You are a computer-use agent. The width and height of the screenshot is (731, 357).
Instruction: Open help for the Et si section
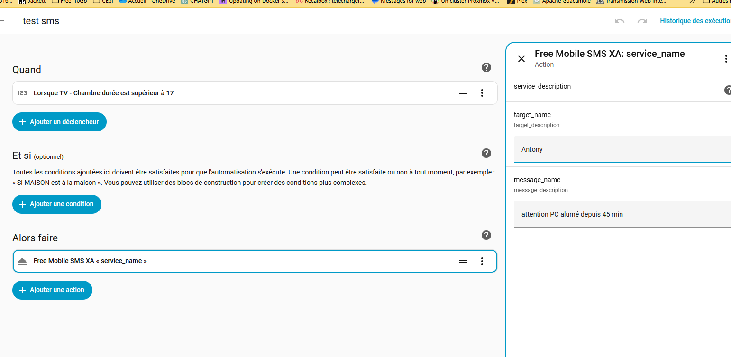coord(486,153)
